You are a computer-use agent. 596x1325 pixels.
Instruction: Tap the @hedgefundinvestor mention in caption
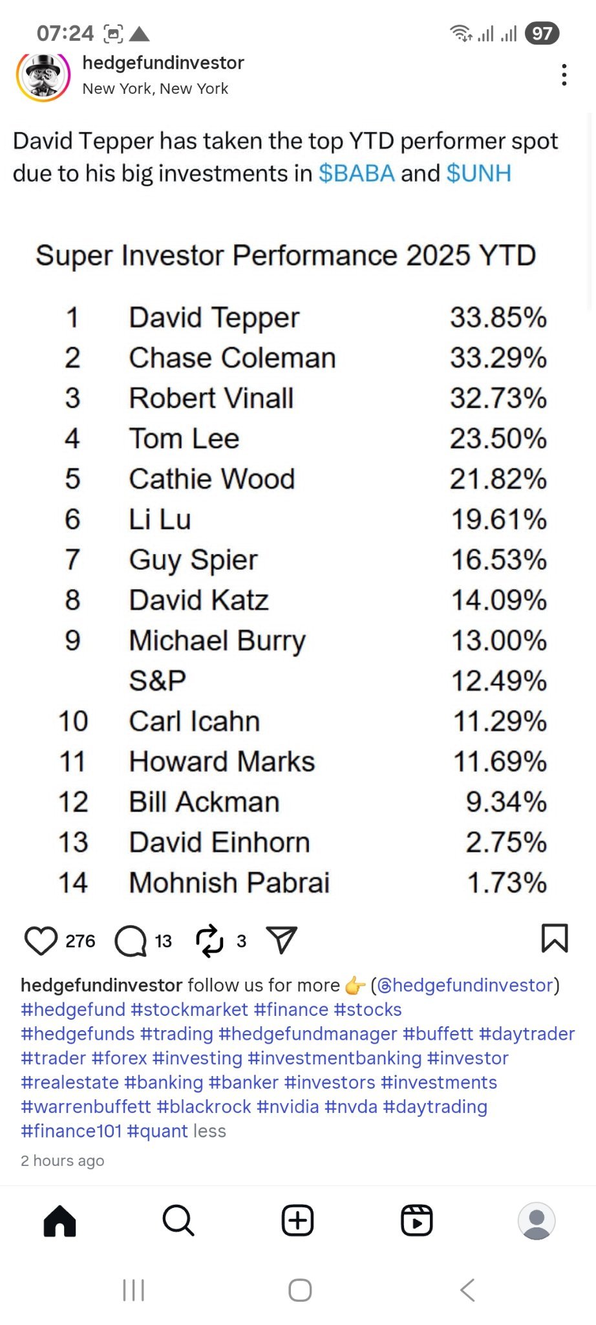465,985
